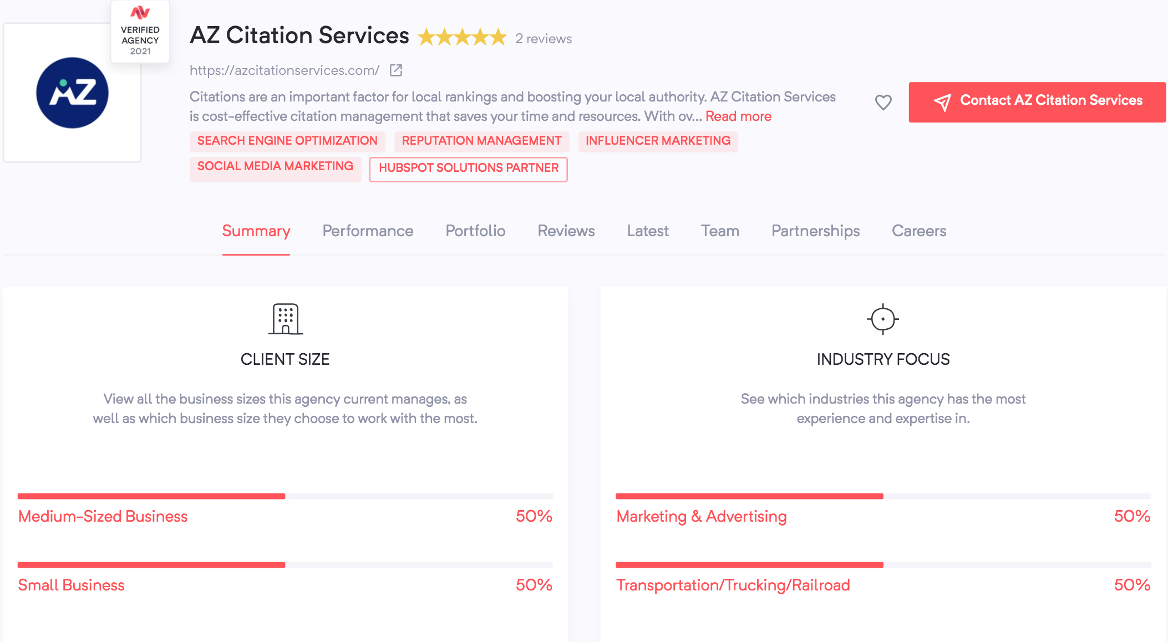Expand description with Read more
Image resolution: width=1168 pixels, height=642 pixels.
[x=738, y=116]
